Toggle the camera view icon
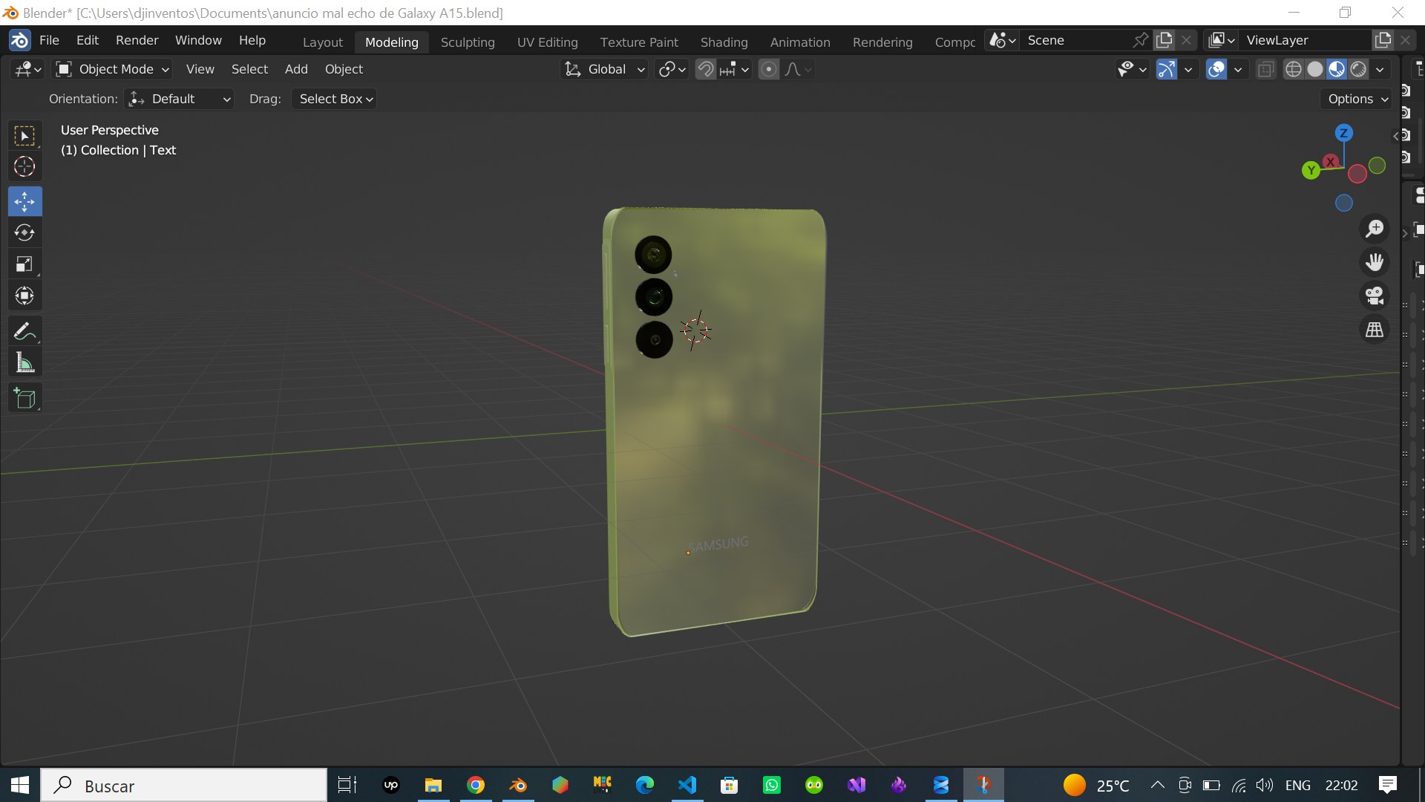The width and height of the screenshot is (1425, 802). [1375, 296]
